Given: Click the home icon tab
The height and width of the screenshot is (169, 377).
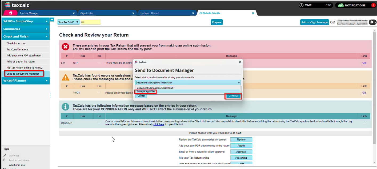Looking at the screenshot, I should coord(11,13).
